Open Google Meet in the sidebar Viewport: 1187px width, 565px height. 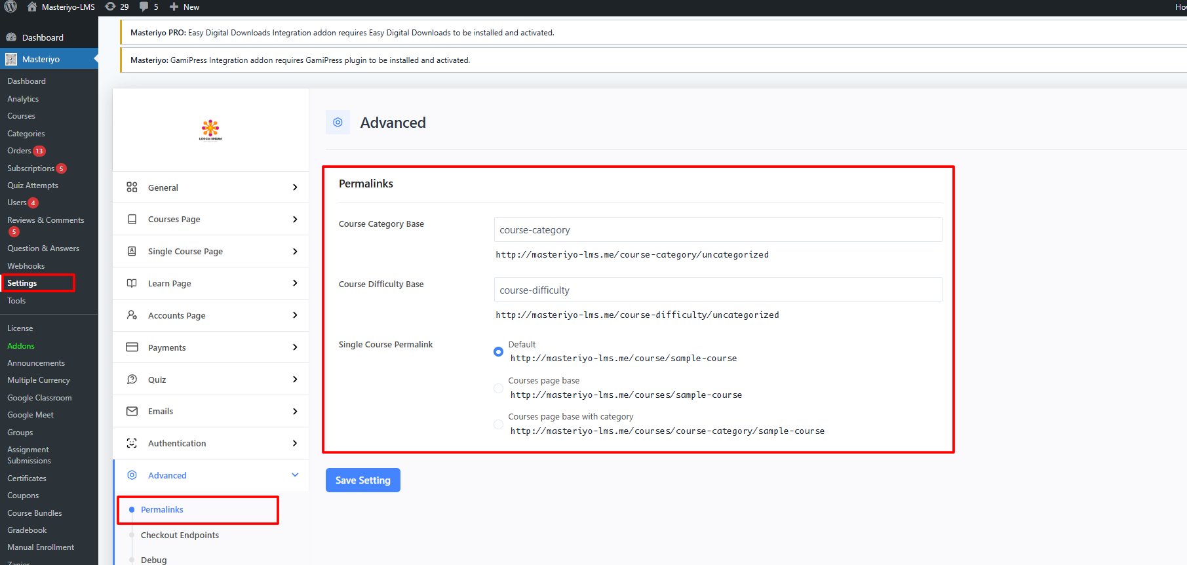tap(31, 415)
